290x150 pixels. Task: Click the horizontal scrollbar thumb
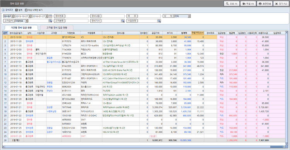click(138, 147)
